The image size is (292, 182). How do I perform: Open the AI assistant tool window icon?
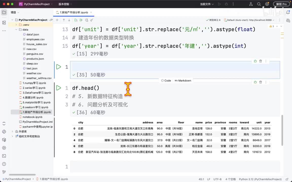[x=288, y=20]
